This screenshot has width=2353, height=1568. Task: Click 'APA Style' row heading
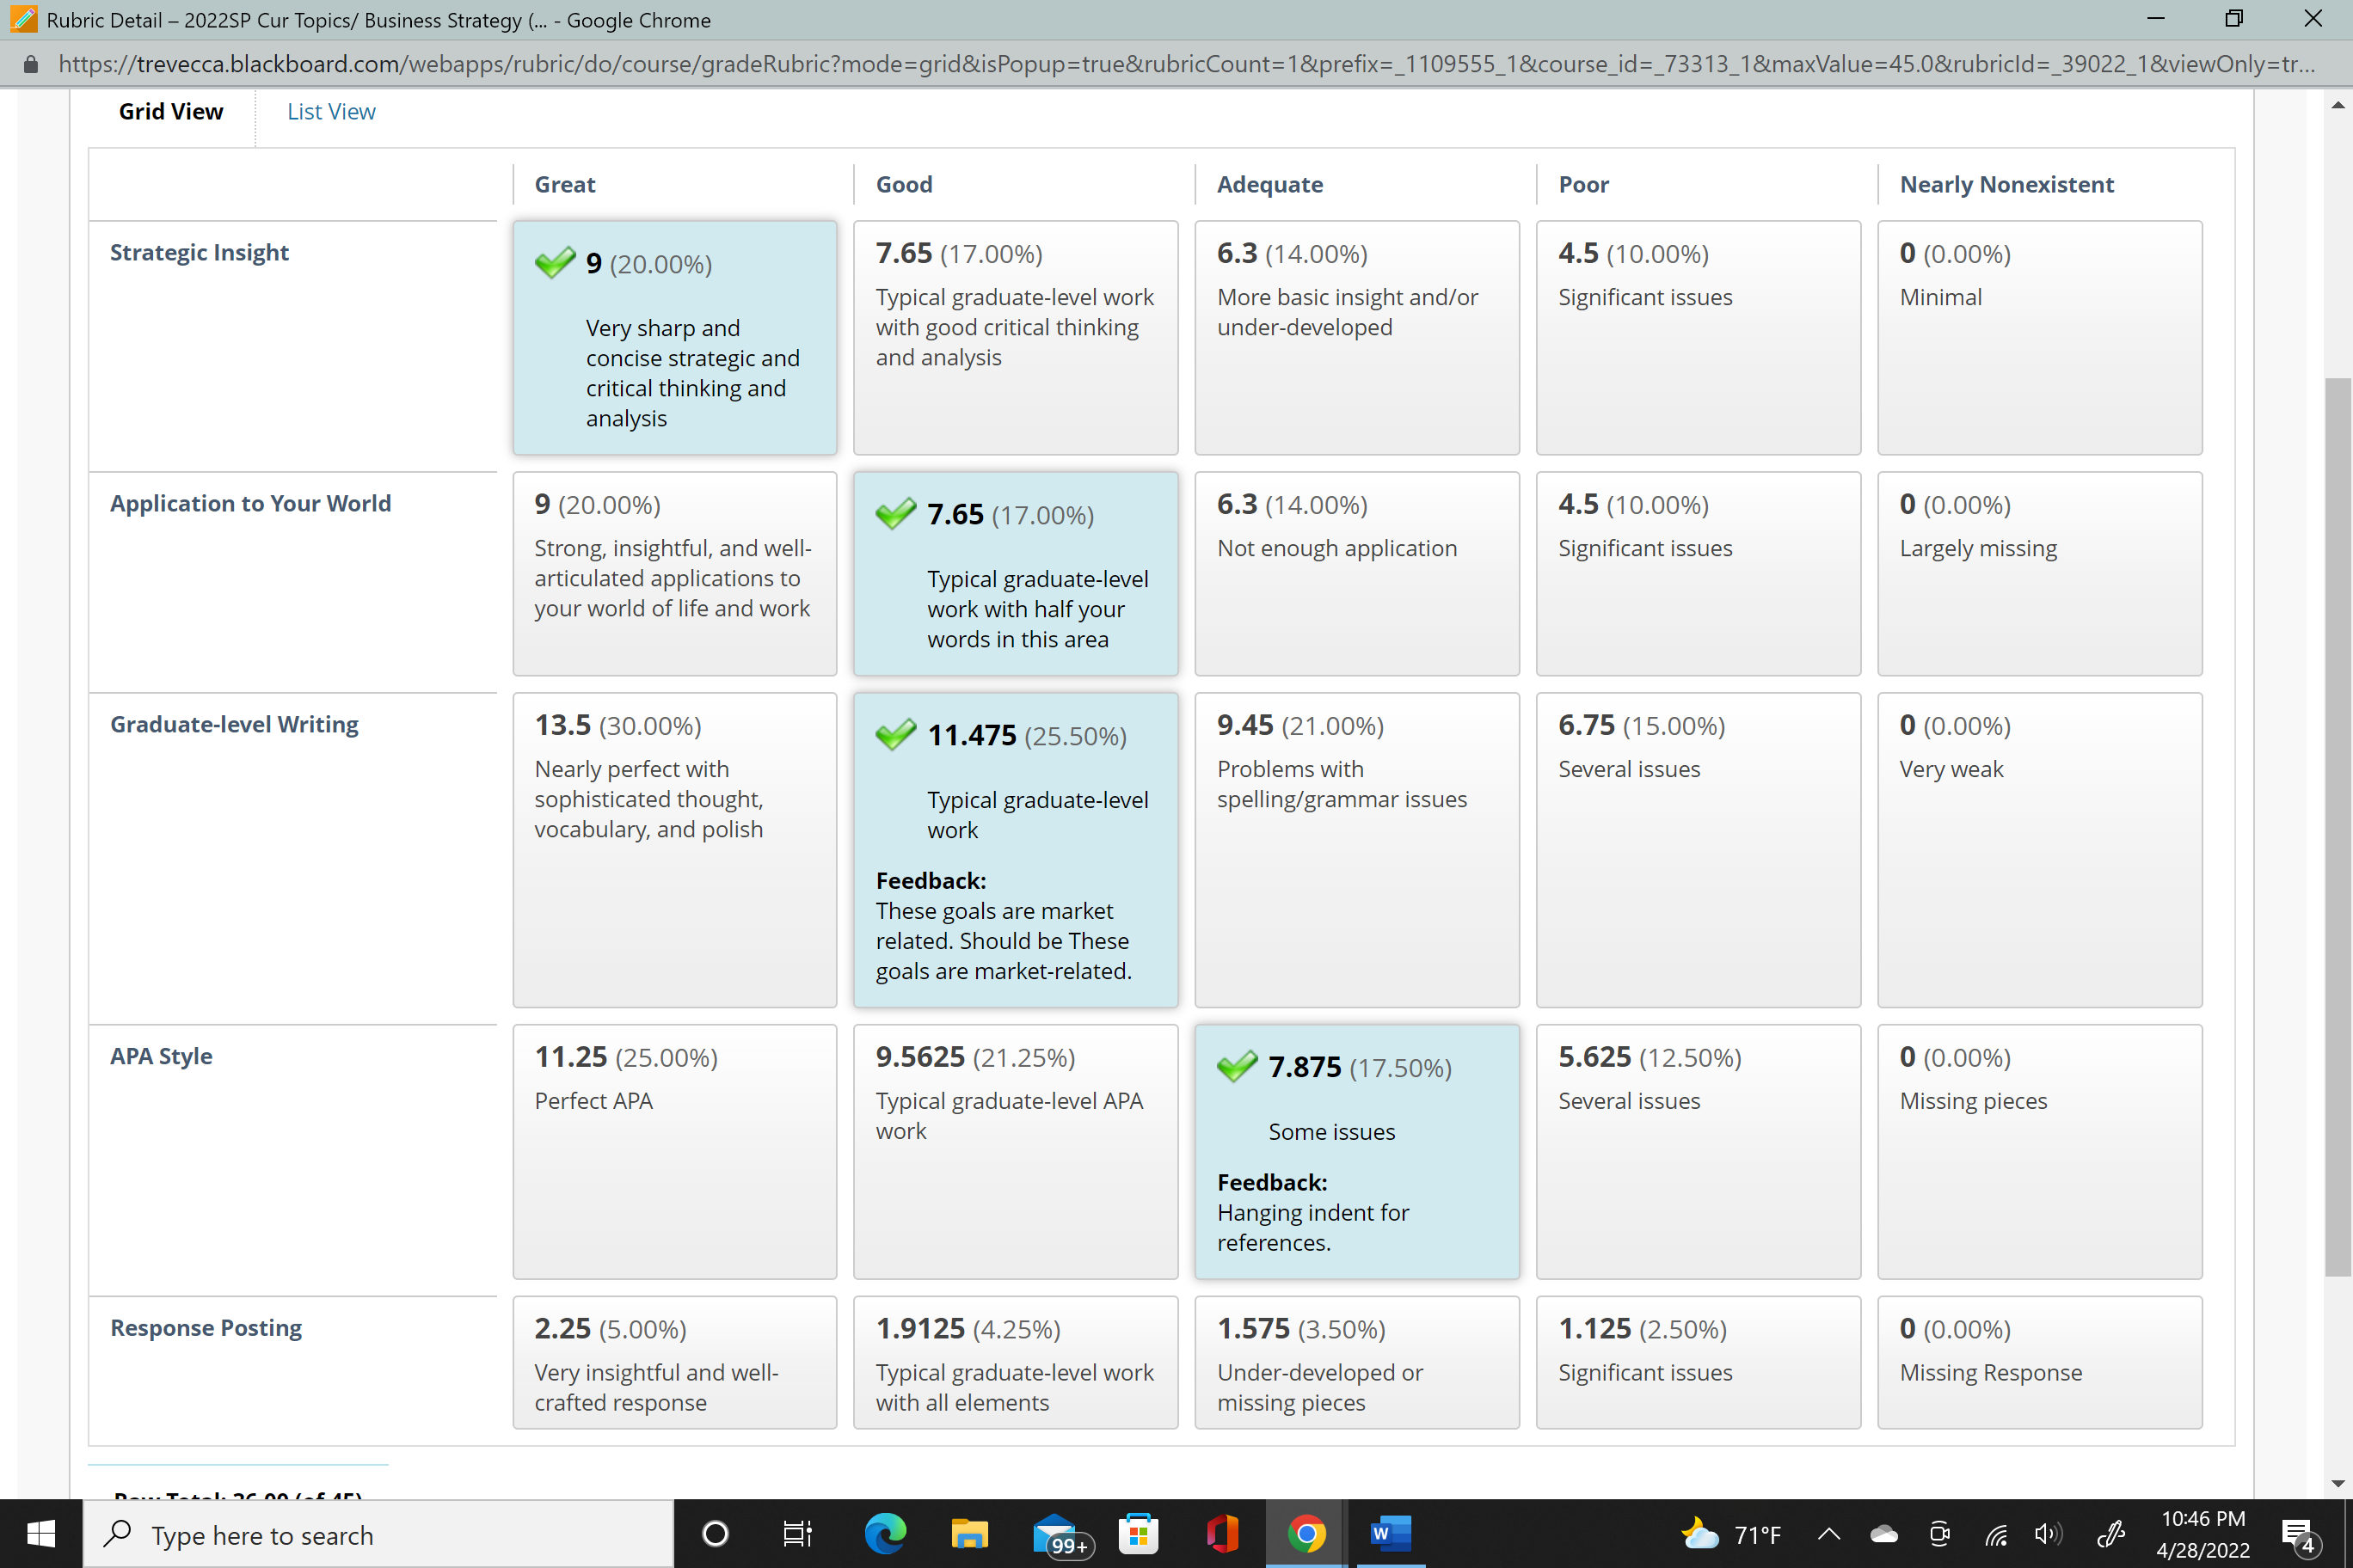tap(161, 1056)
